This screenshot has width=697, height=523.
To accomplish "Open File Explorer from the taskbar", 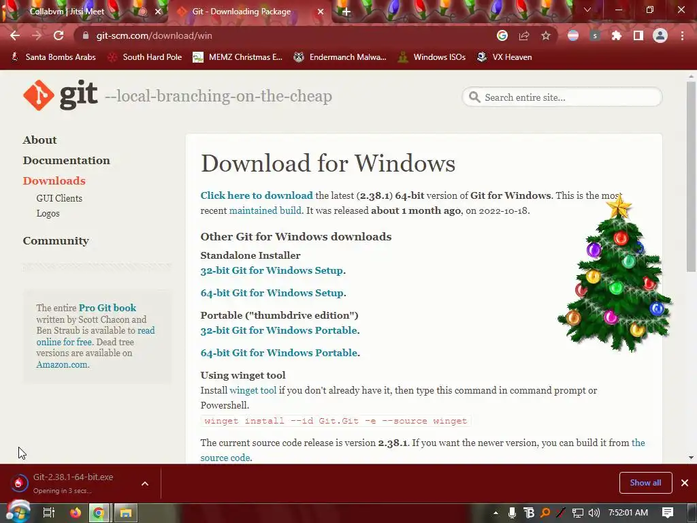I will (126, 513).
